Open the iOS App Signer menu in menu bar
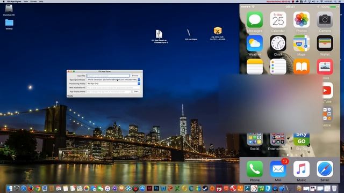Viewport: 344px width, 193px height. 14,1
